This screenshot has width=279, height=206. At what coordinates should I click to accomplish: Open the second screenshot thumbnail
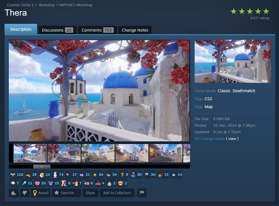[x=64, y=153]
